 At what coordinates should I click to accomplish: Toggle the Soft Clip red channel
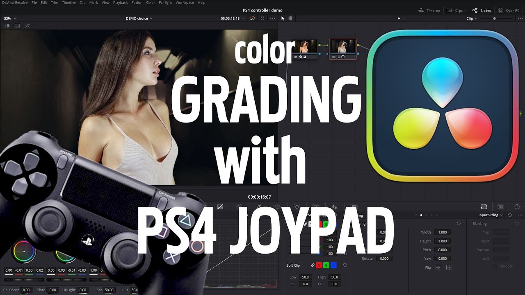(319, 265)
